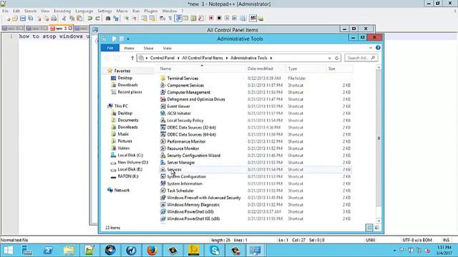Switch Explorer to details view button
Screen dimensions: 458x257
[369, 228]
